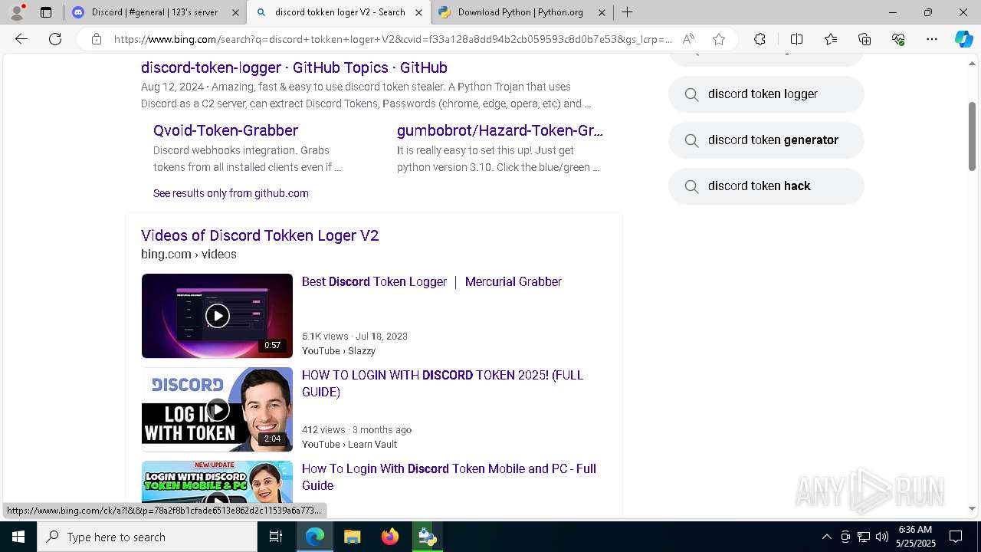This screenshot has height=552, width=981.
Task: Play the LOG IN WITH TOKEN video thumbnail
Action: (217, 409)
